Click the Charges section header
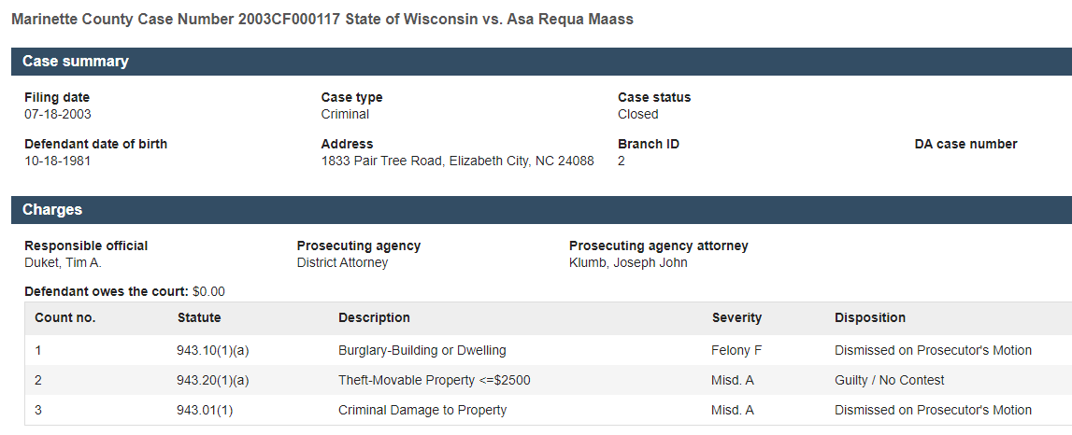1072x435 pixels. pyautogui.click(x=52, y=210)
